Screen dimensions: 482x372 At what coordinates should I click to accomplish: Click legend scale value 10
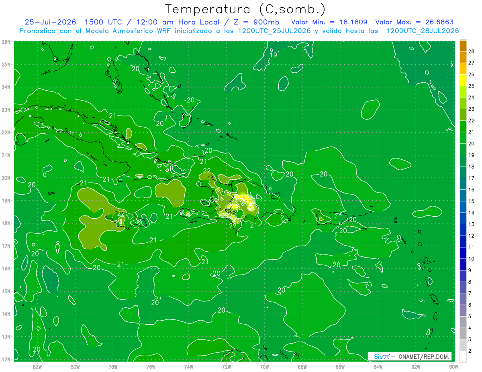[x=471, y=259]
